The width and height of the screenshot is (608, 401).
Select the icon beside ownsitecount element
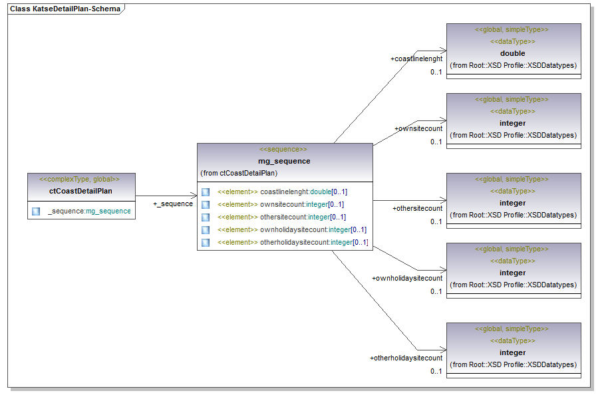[206, 205]
